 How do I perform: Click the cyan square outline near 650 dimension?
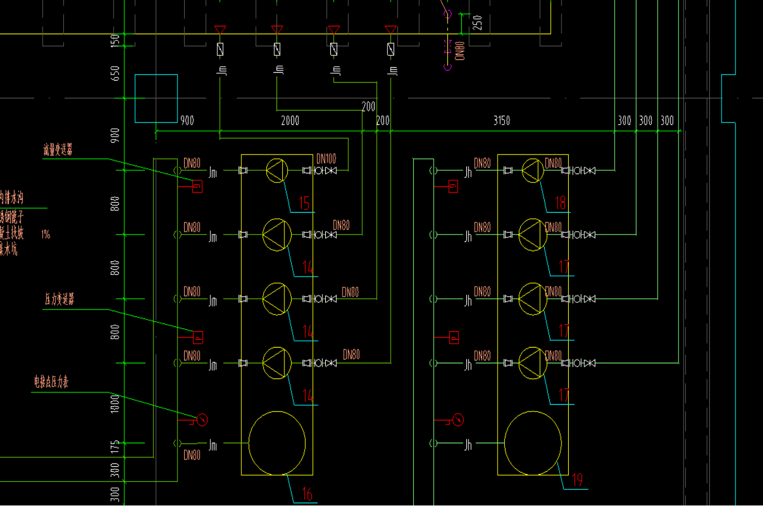[156, 99]
